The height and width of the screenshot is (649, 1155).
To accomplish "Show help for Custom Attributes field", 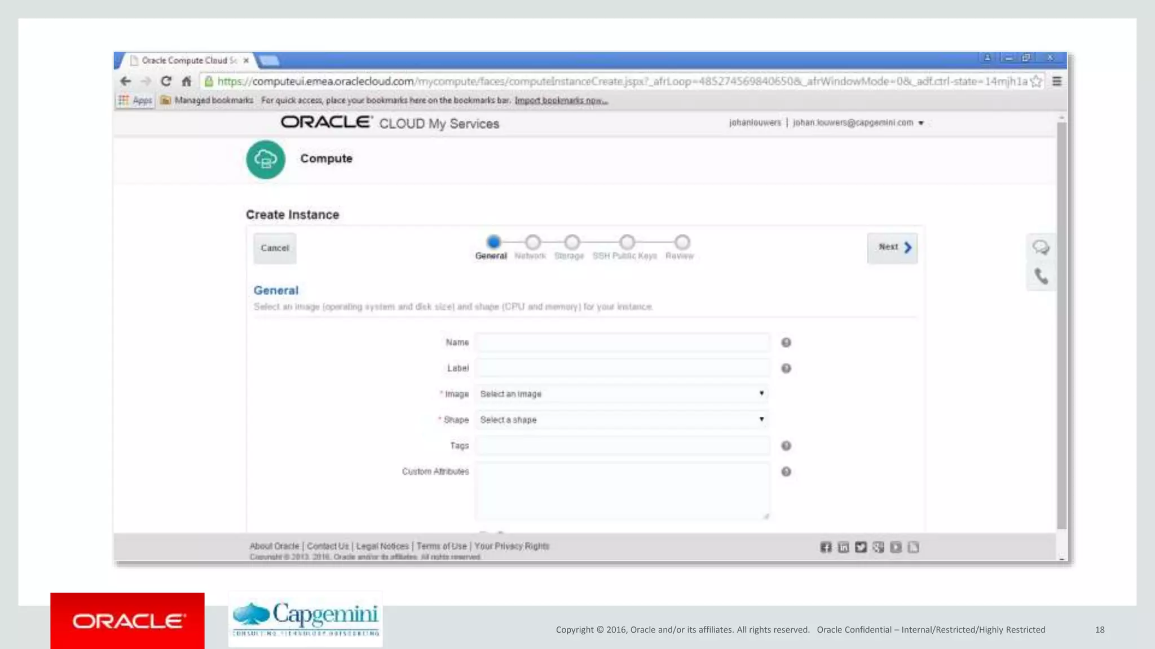I will click(786, 472).
